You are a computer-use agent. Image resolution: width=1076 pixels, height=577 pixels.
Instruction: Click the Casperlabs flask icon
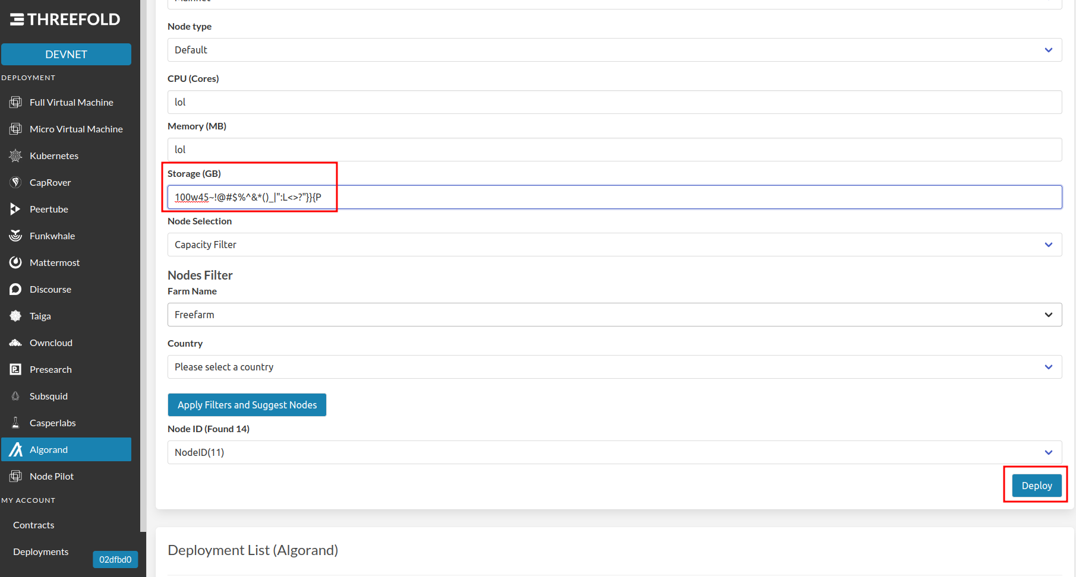[15, 423]
